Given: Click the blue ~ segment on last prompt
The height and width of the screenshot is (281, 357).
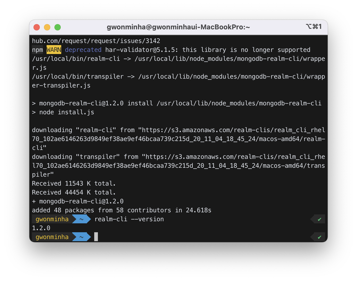Looking at the screenshot, I should coord(81,237).
